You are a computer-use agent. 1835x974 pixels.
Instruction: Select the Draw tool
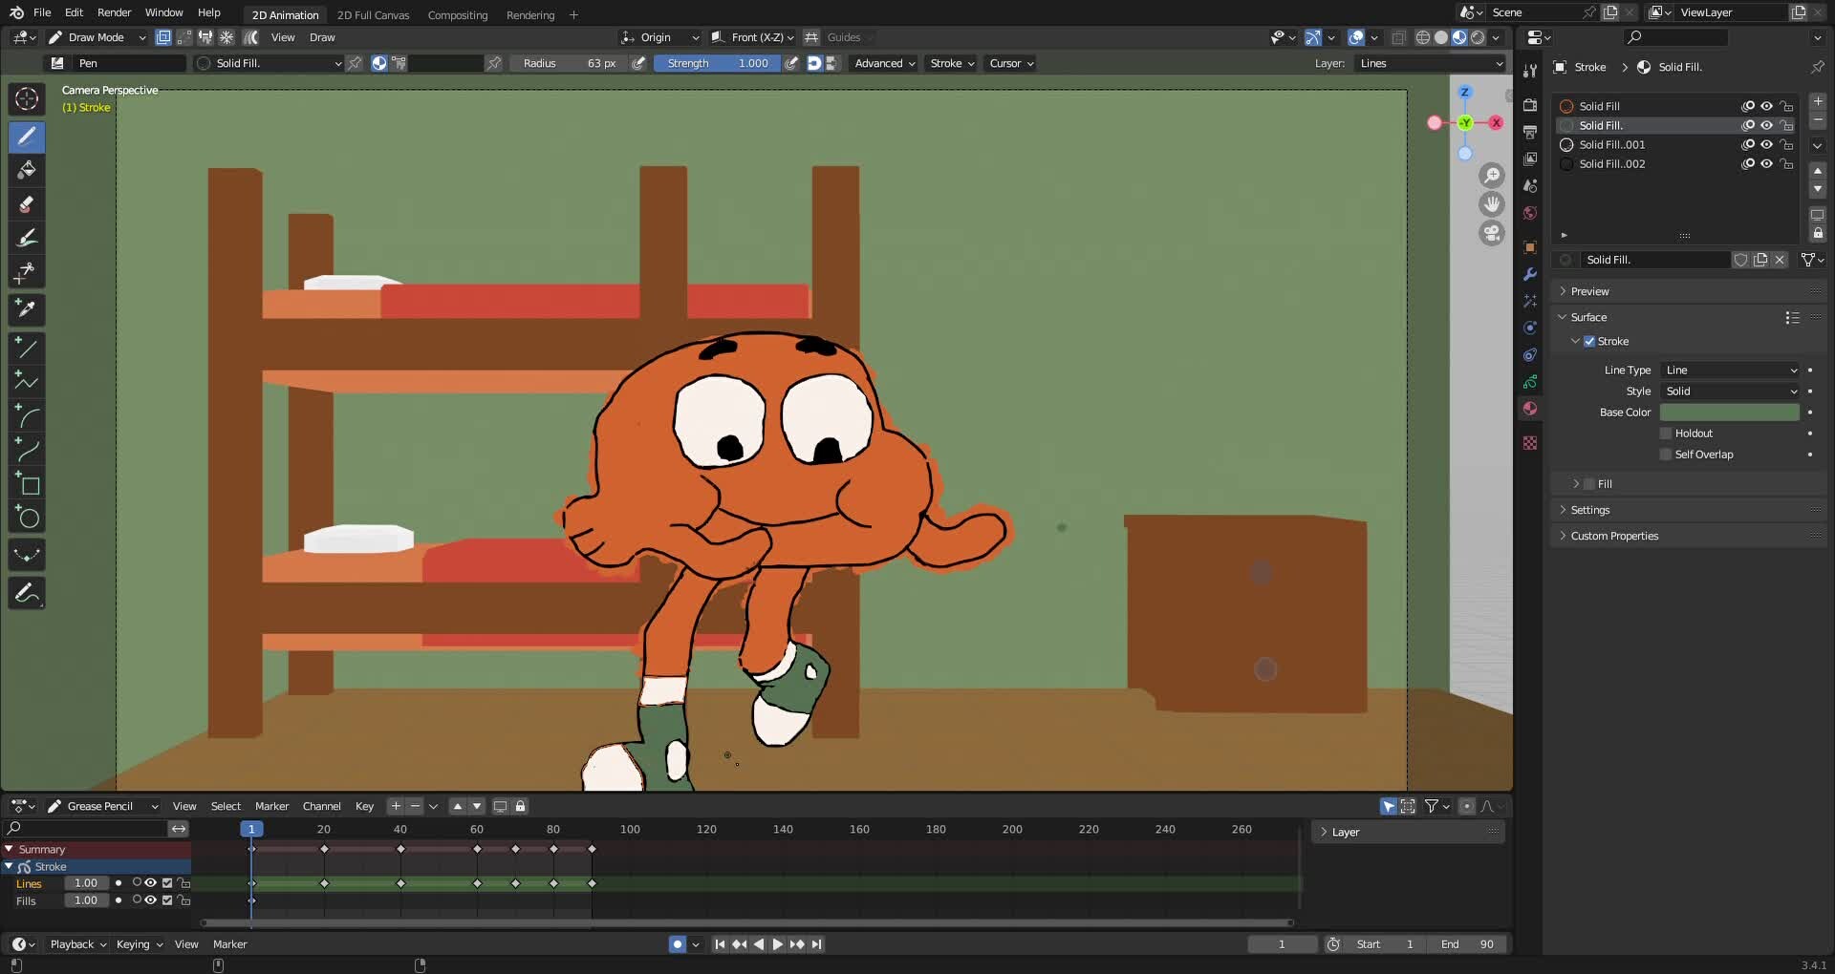[x=26, y=137]
